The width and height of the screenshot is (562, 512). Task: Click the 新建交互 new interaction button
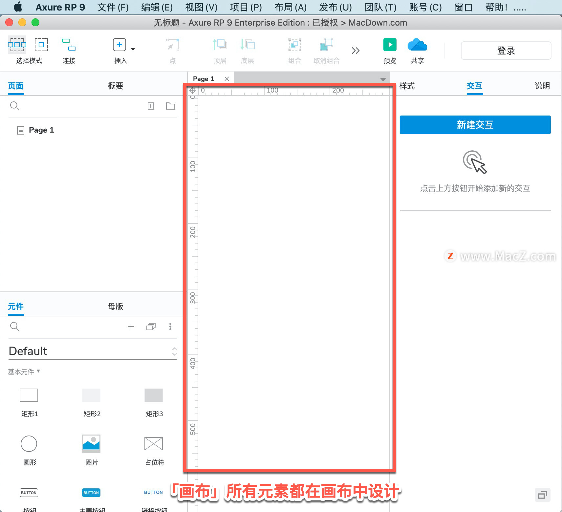475,125
